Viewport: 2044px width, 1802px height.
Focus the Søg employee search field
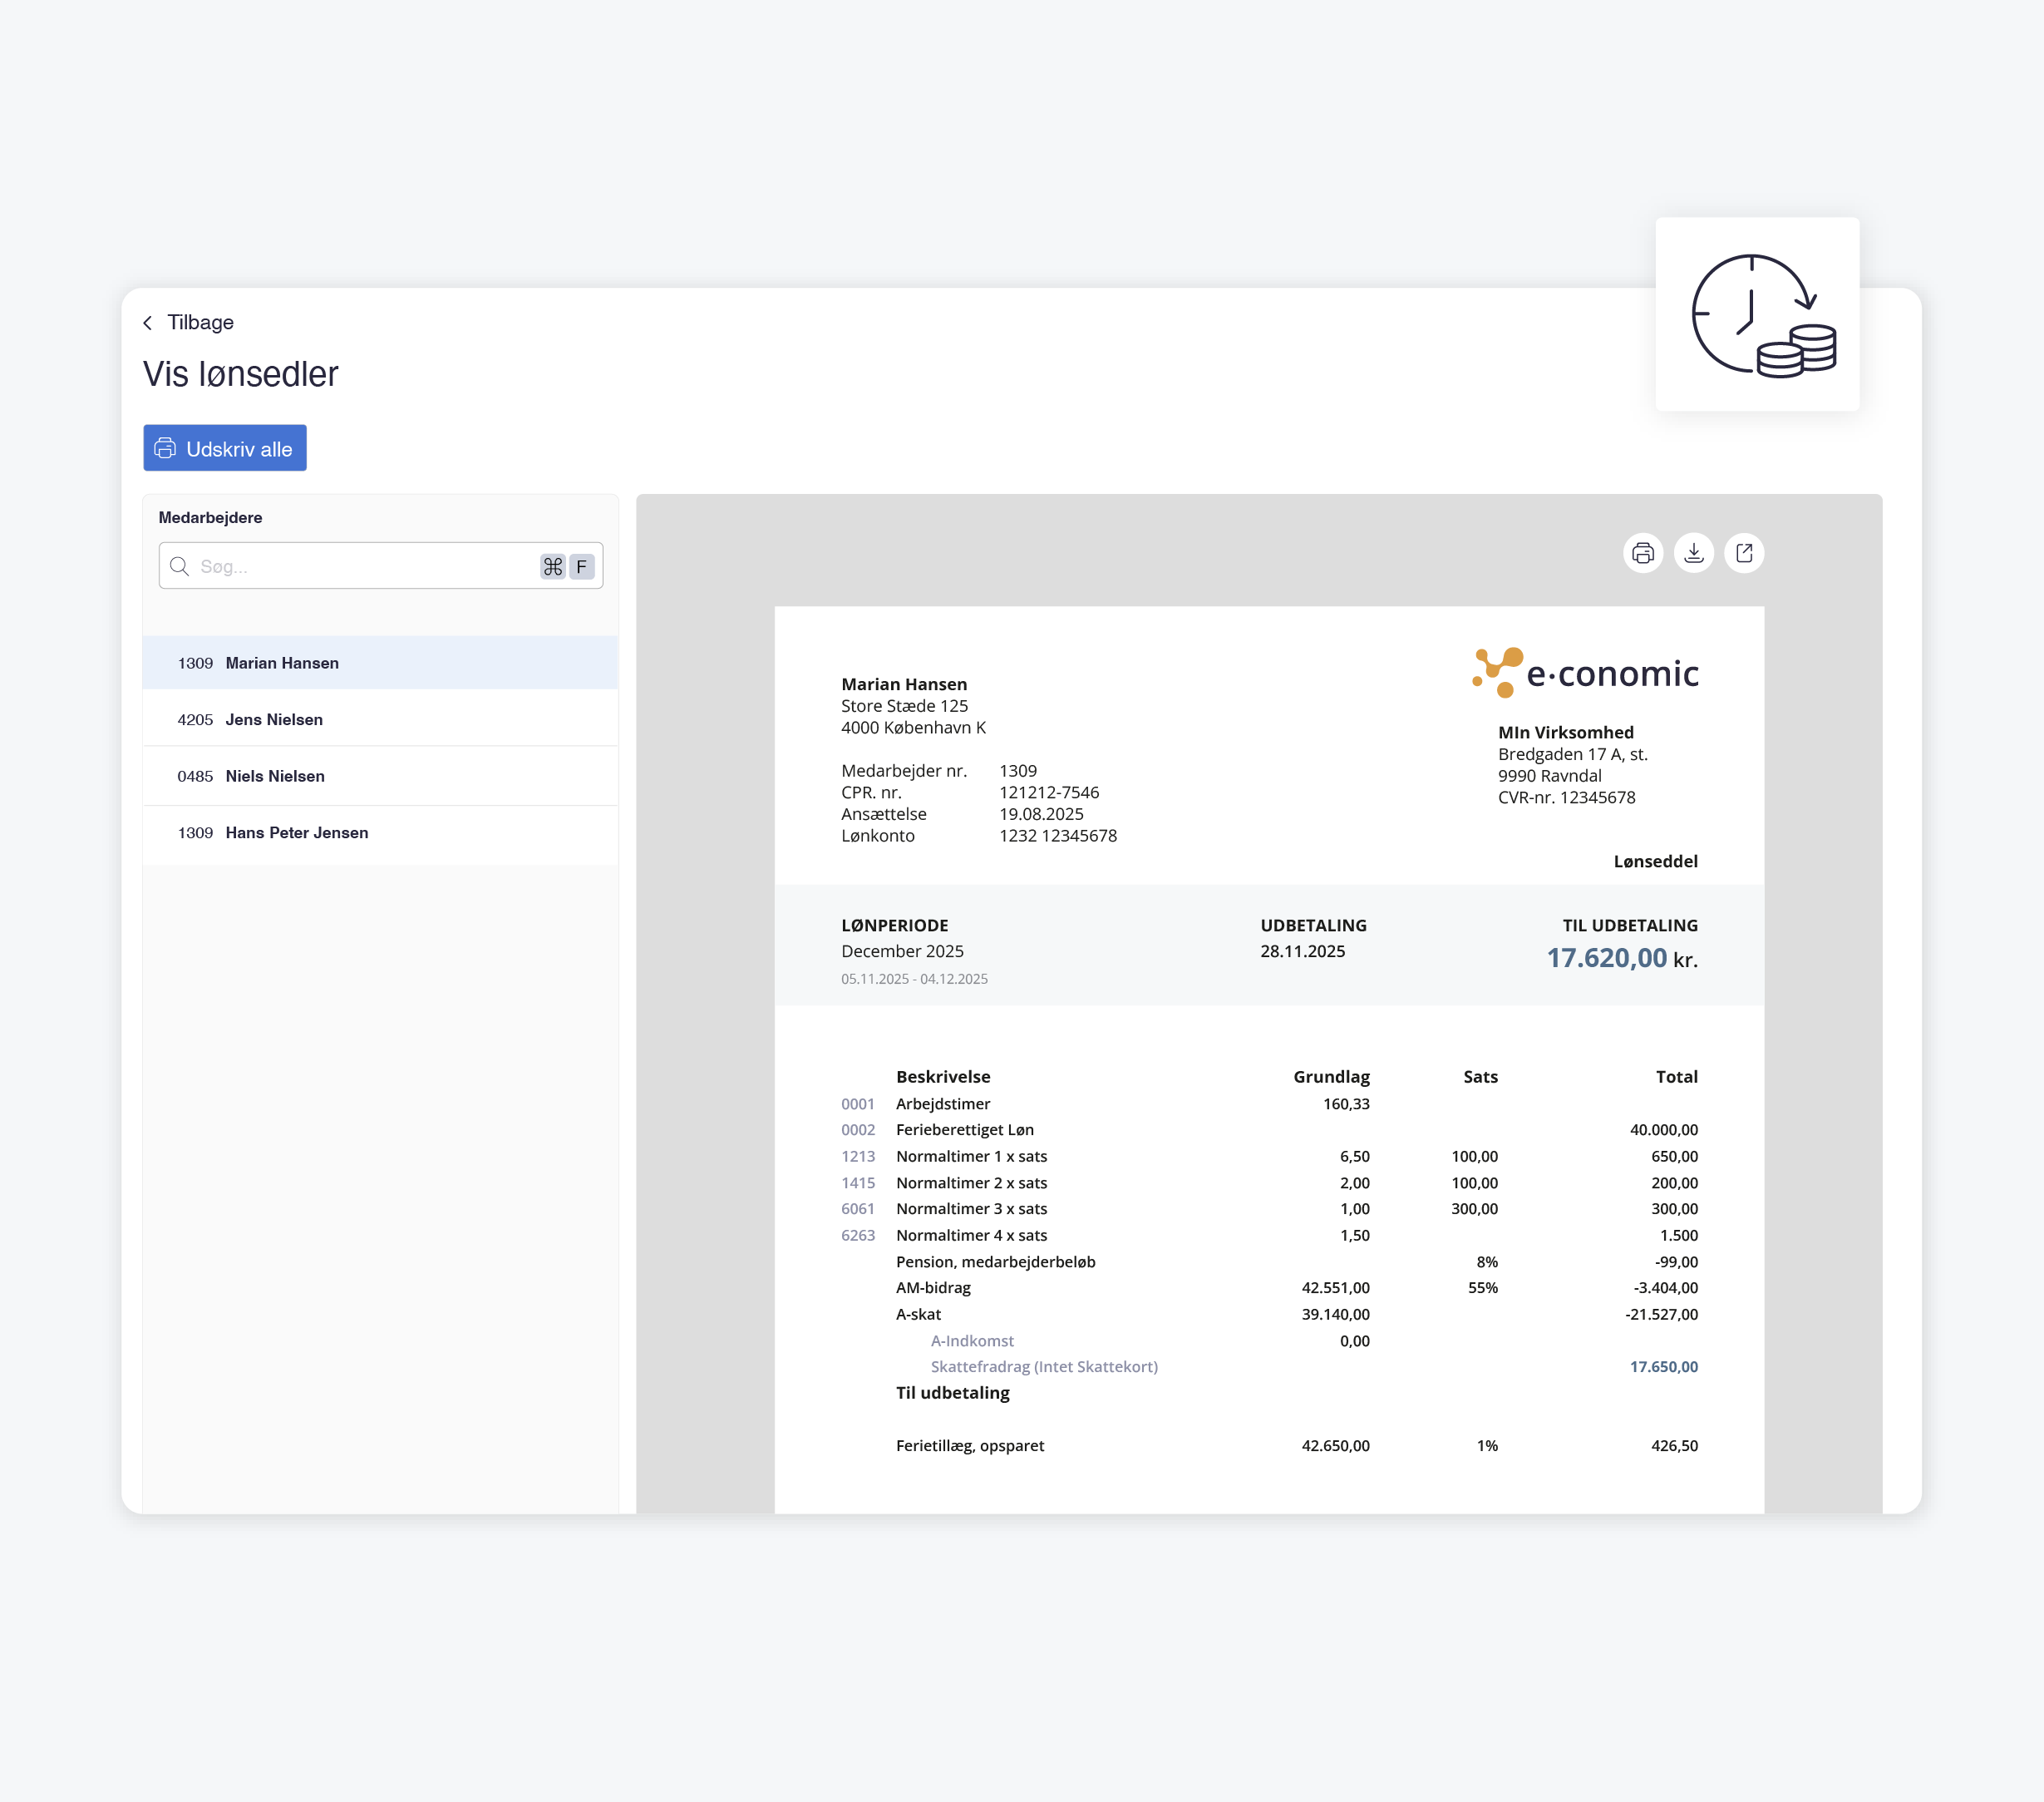pos(360,566)
